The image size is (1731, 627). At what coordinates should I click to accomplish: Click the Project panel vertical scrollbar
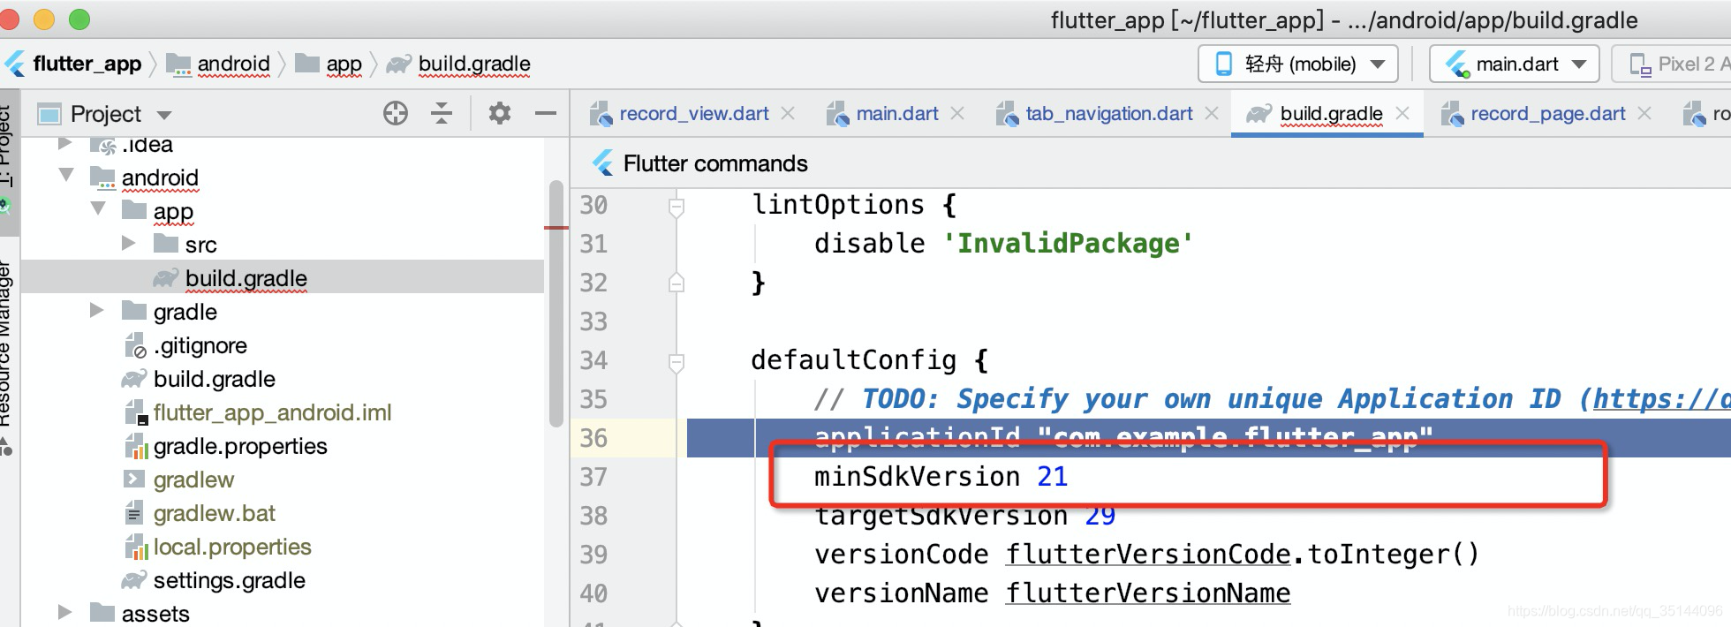click(556, 303)
